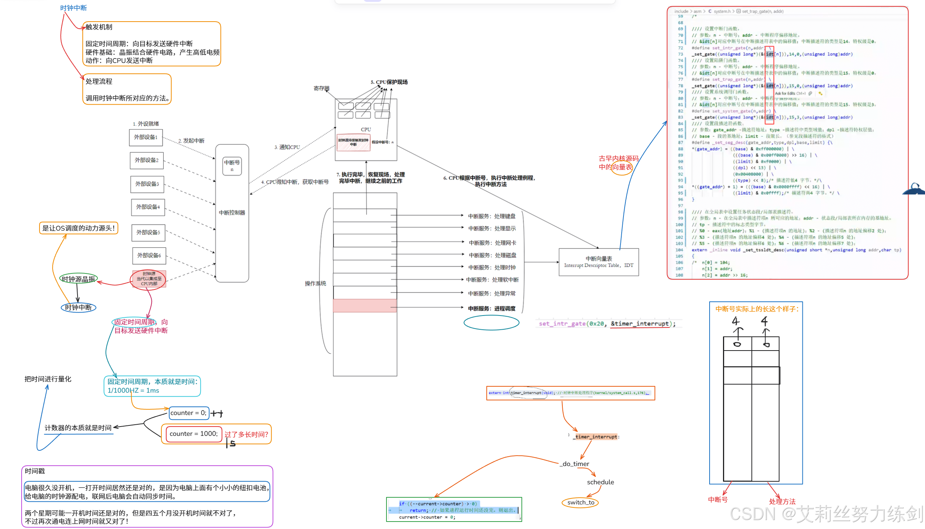The width and height of the screenshot is (925, 529).
Task: Click the switch_to orange oval label
Action: [580, 503]
